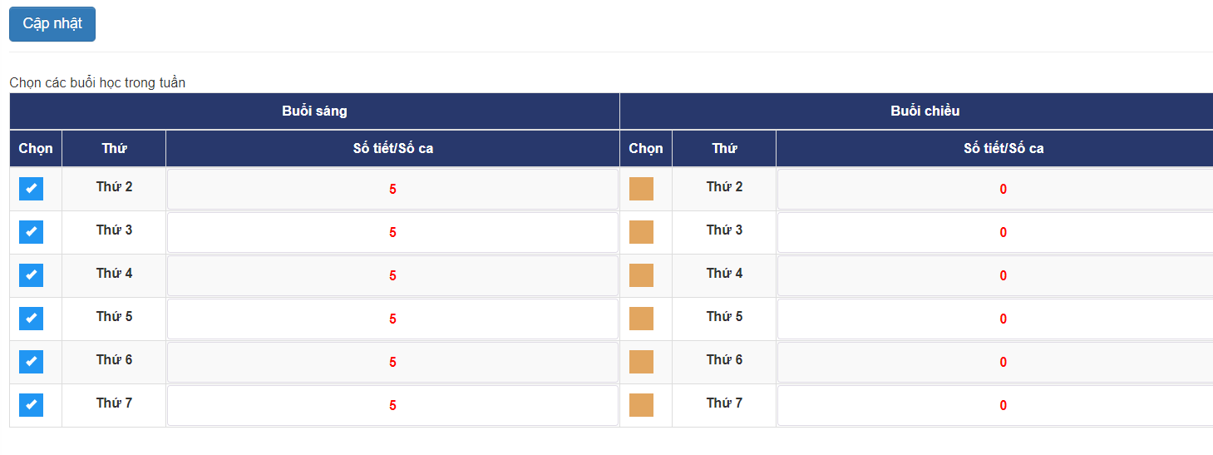This screenshot has height=455, width=1213.
Task: Enable the afternoon Thứ 6 checkbox
Action: click(x=641, y=362)
